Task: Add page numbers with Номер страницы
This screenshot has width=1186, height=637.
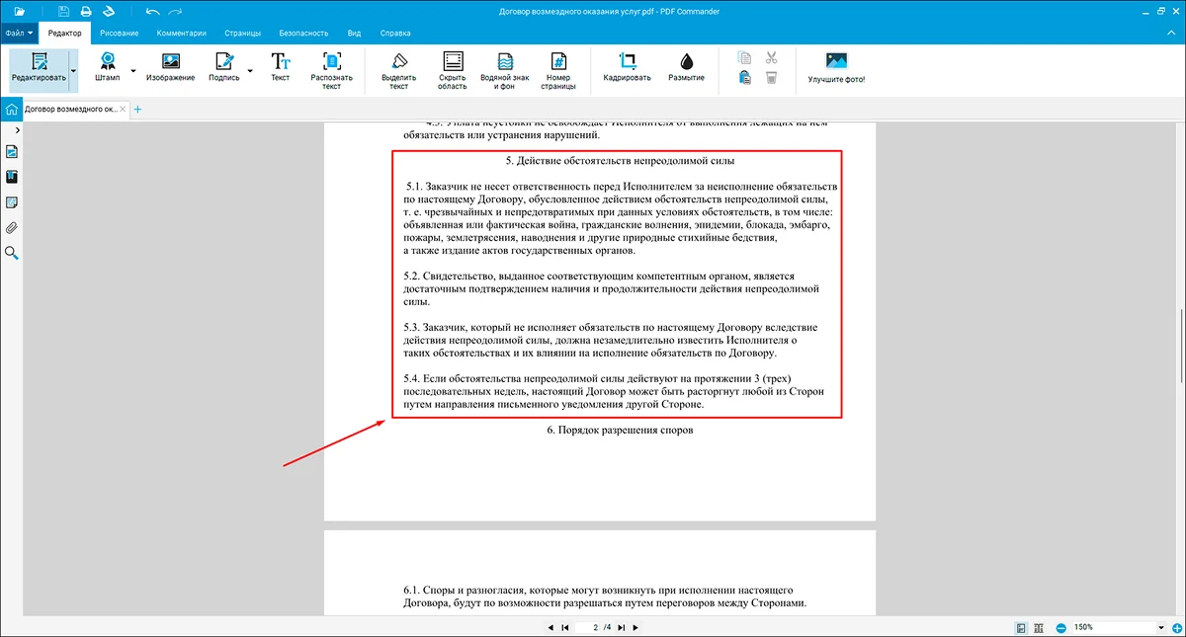Action: click(x=558, y=71)
